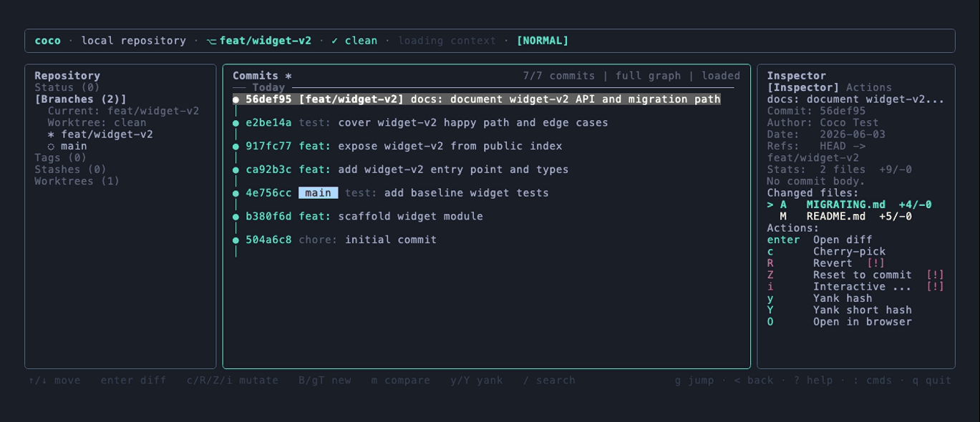The height and width of the screenshot is (422, 980).
Task: Click the y/Y yank footer hint
Action: tap(477, 381)
